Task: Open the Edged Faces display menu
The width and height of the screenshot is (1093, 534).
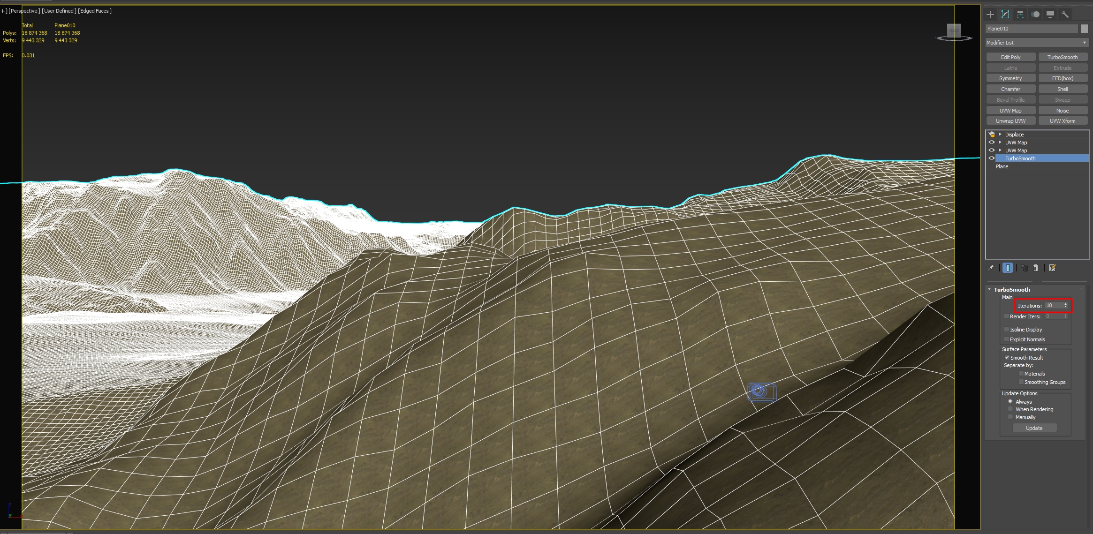Action: click(95, 11)
